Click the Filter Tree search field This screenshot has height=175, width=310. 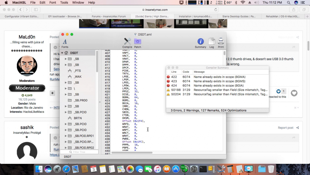[79, 152]
